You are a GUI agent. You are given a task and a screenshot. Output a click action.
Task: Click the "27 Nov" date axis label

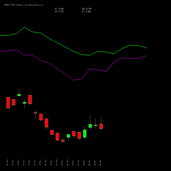pos(73,162)
